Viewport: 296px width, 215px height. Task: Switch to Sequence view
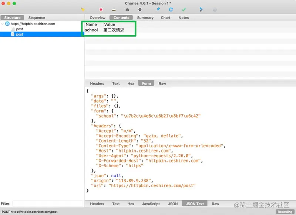pos(37,17)
